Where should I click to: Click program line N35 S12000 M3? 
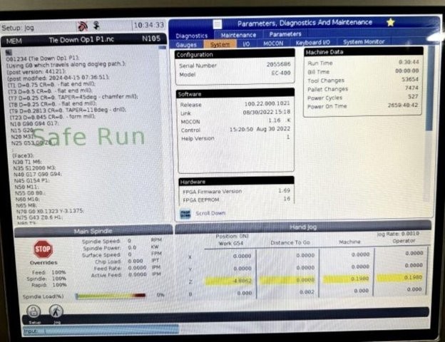point(34,168)
